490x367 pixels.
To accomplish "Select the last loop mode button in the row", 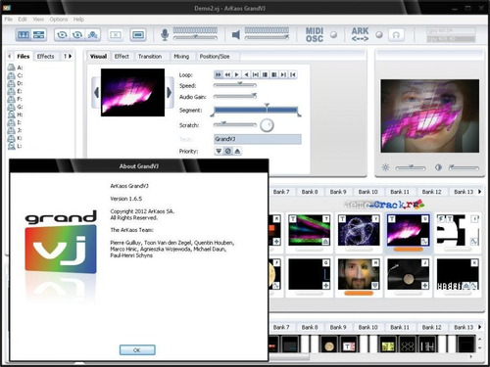I will point(293,74).
